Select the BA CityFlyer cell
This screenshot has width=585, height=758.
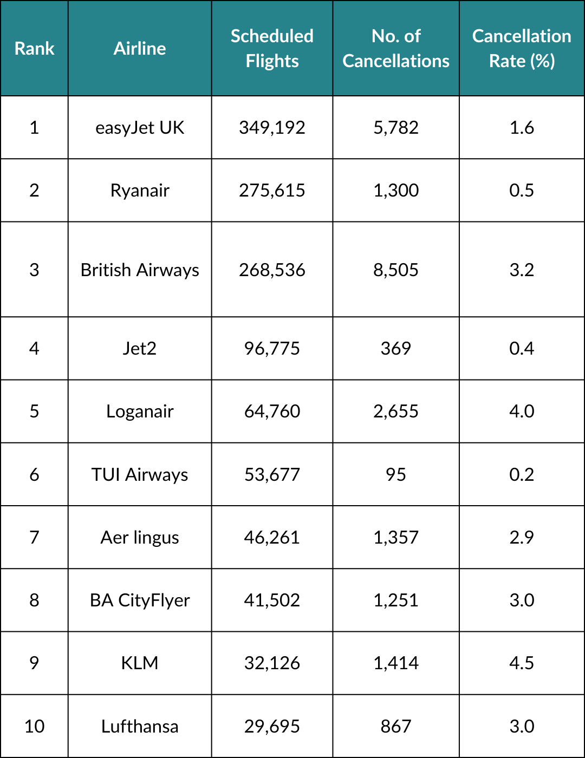coord(140,600)
